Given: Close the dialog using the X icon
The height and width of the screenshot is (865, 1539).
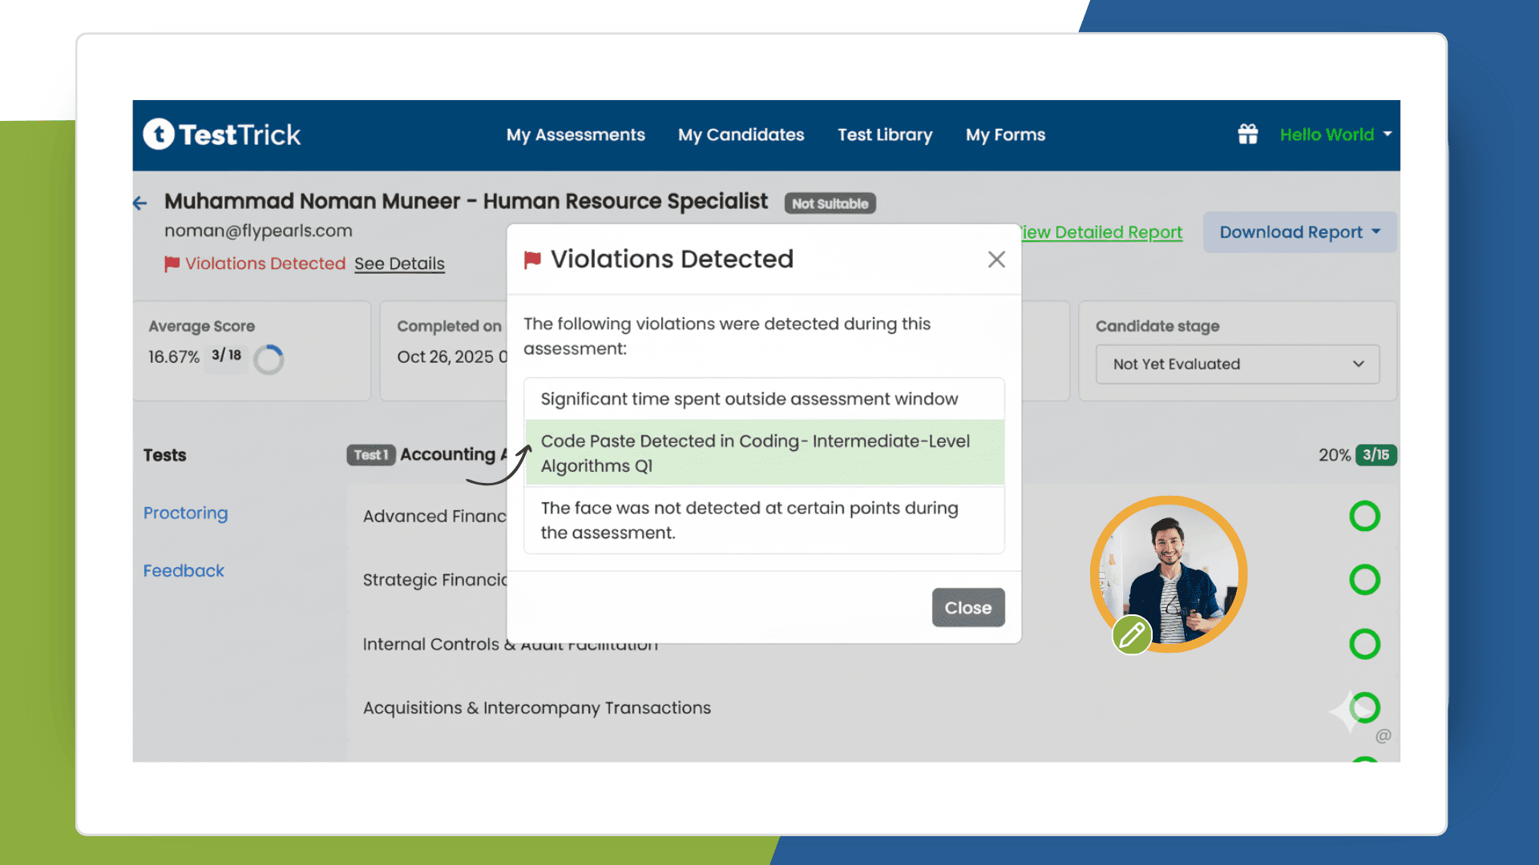Looking at the screenshot, I should tap(996, 259).
